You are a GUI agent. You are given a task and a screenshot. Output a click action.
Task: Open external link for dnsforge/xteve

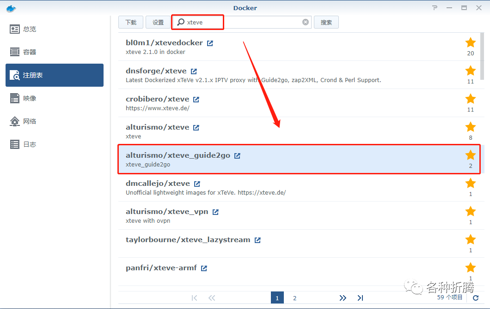(x=194, y=71)
